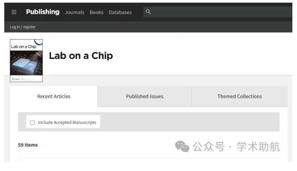
Task: Click the search magnifier icon
Action: tap(148, 12)
